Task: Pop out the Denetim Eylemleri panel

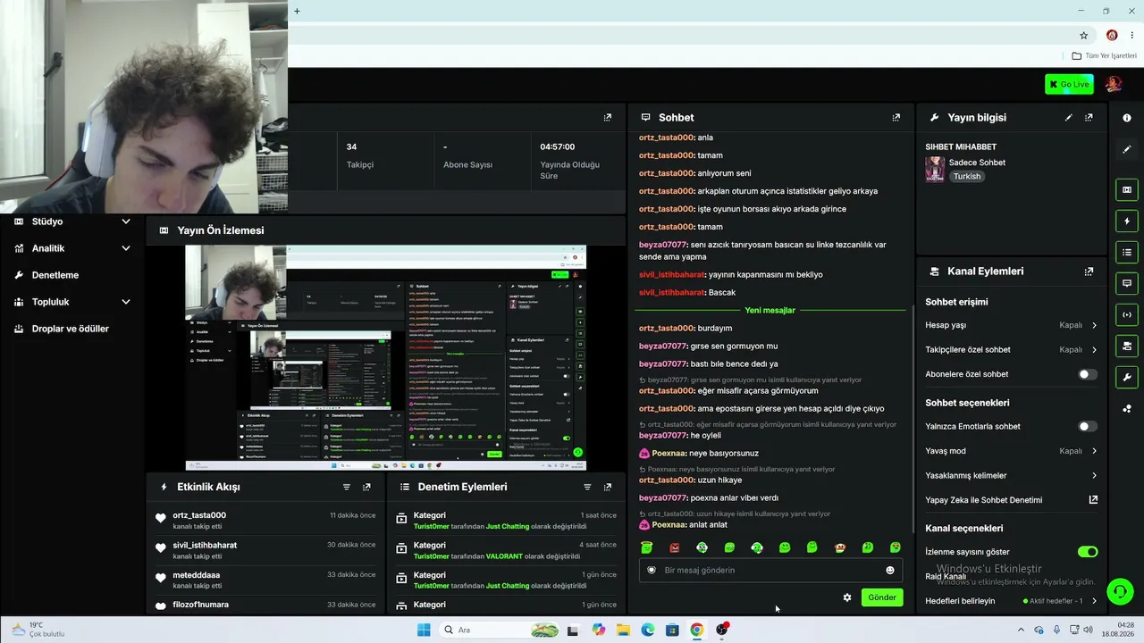Action: pos(608,487)
